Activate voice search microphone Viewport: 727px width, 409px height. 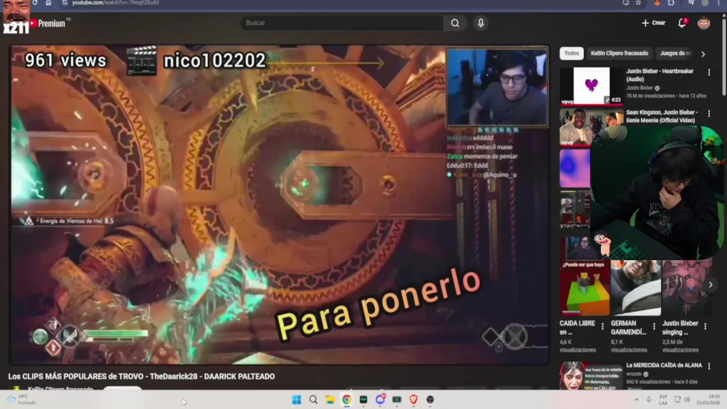[481, 23]
